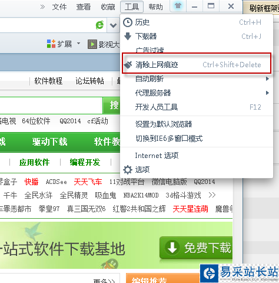The image size is (279, 283).
Task: Click the skin shirt icon in title bar
Action: point(178,6)
